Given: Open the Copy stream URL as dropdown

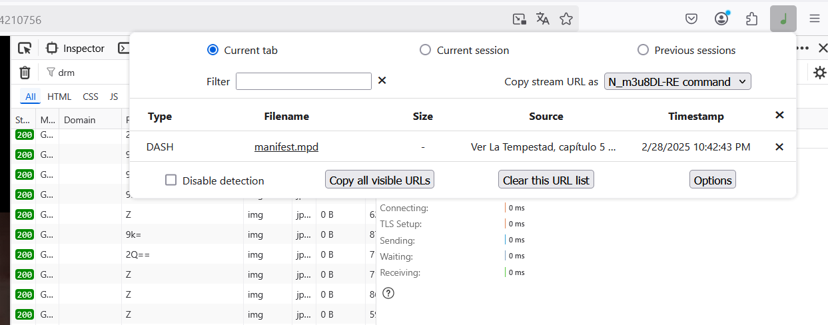Looking at the screenshot, I should point(677,81).
